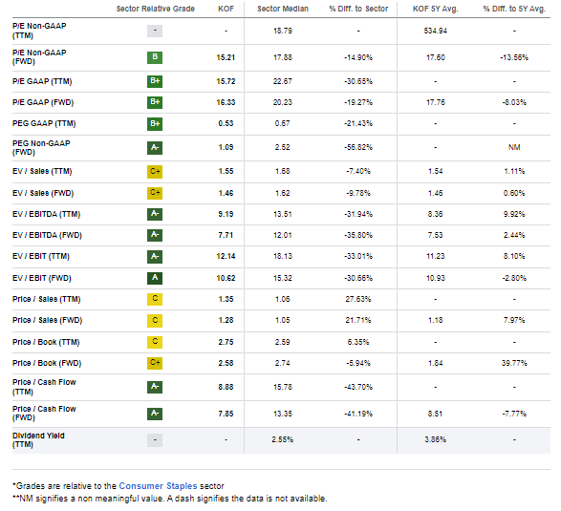
Task: Click the dash grade badge for Dividend Yield (TTM)
Action: (x=155, y=439)
